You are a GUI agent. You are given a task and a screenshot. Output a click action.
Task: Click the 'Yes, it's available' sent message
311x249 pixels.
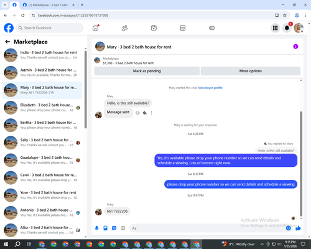pyautogui.click(x=226, y=161)
